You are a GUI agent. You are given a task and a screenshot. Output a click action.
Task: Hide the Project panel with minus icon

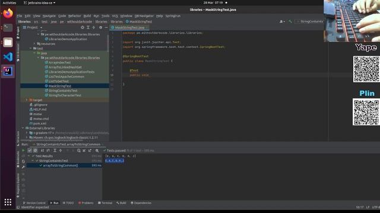106,28
